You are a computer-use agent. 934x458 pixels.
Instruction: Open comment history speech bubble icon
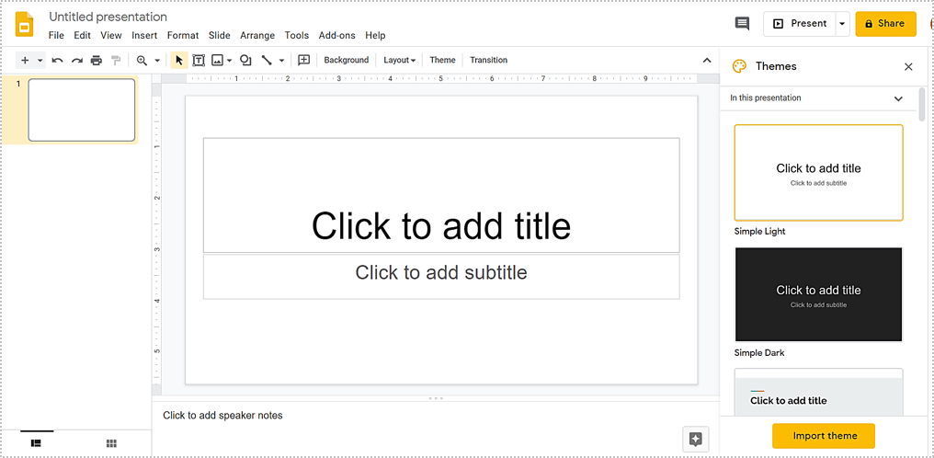point(742,24)
